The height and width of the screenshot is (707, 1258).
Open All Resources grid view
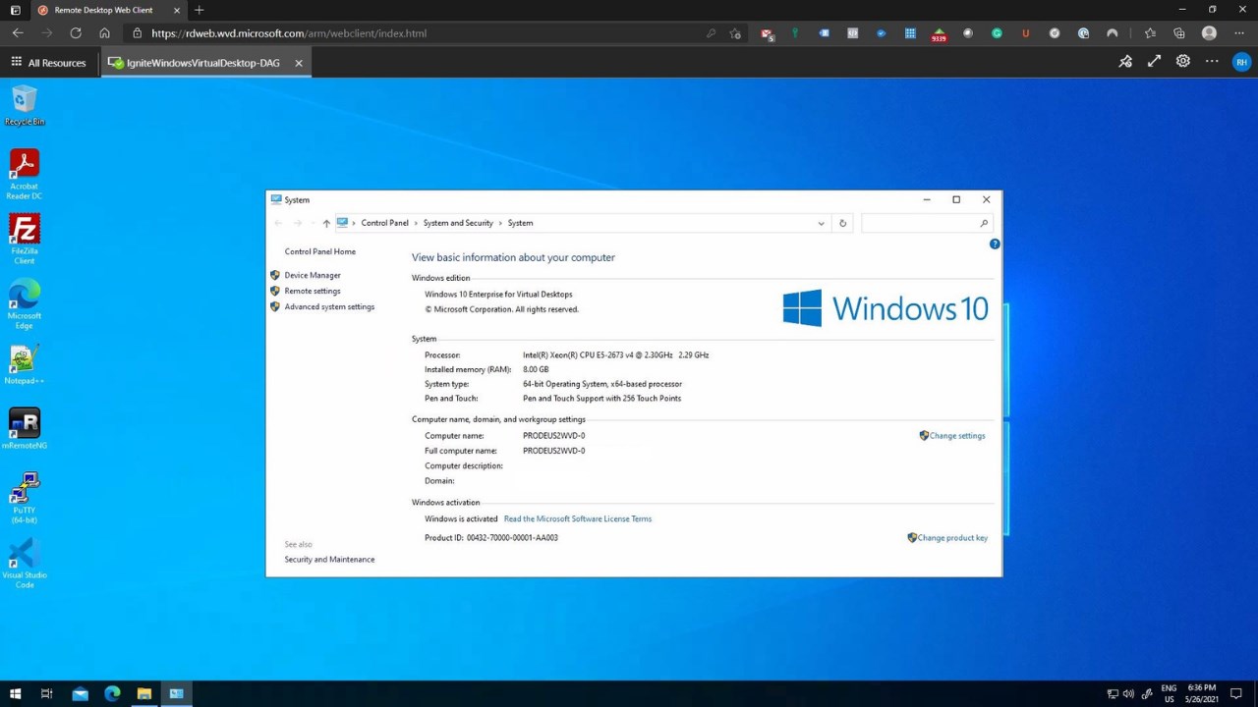(48, 63)
